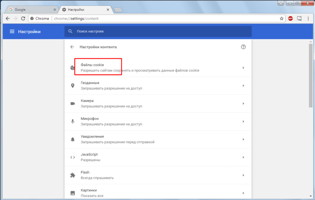Click the 'Разрешены' text under JavaScript

point(91,160)
